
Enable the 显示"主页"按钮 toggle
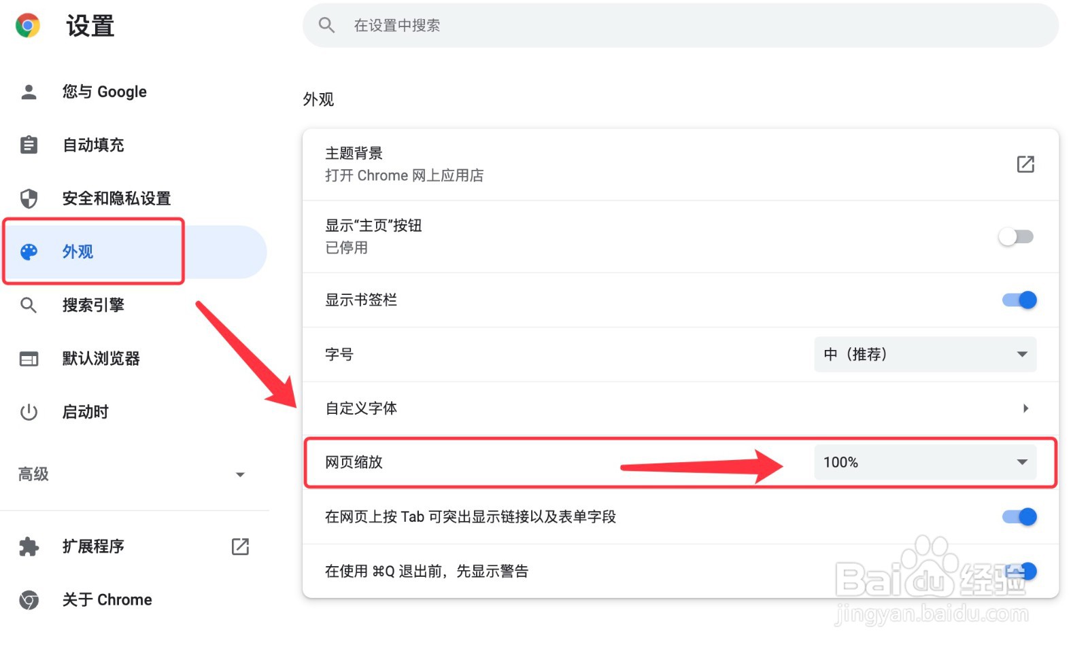click(1016, 236)
